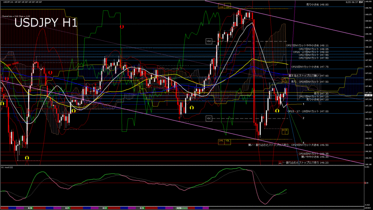This screenshot has height=210, width=373.
Task: Click the YDL marker box
Action: pyautogui.click(x=227, y=141)
